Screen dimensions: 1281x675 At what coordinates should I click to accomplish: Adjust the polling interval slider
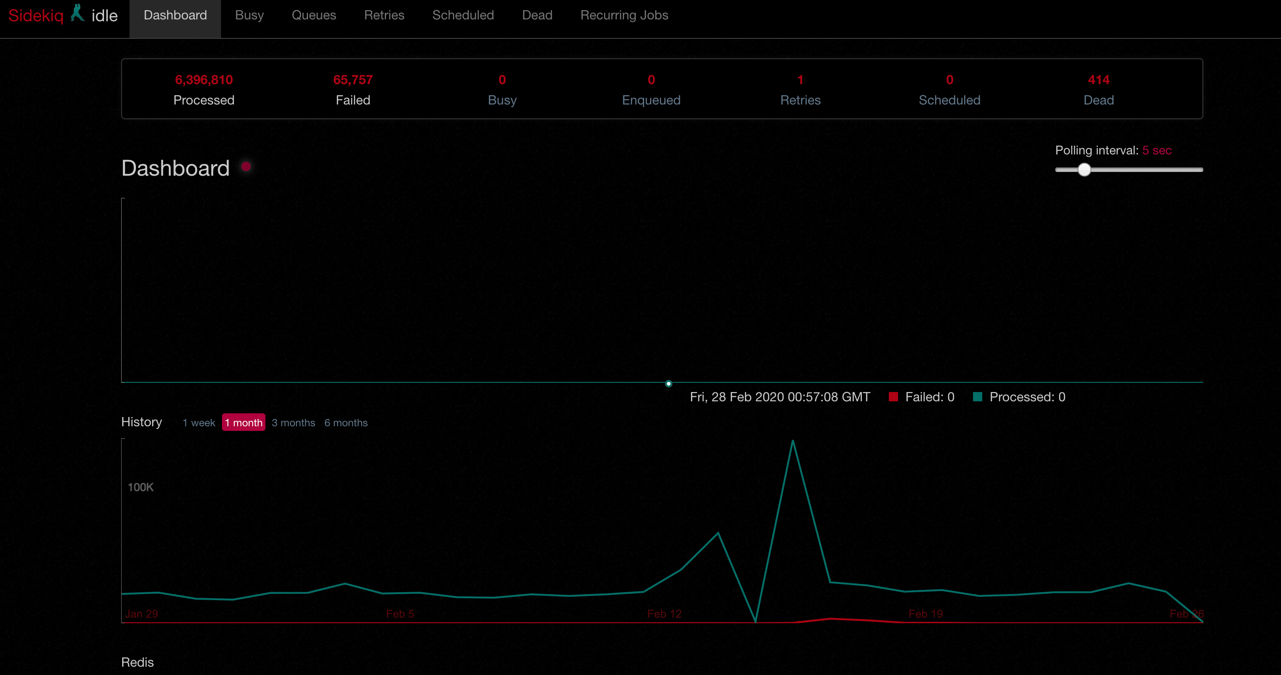point(1084,170)
